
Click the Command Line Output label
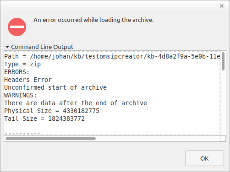42,47
